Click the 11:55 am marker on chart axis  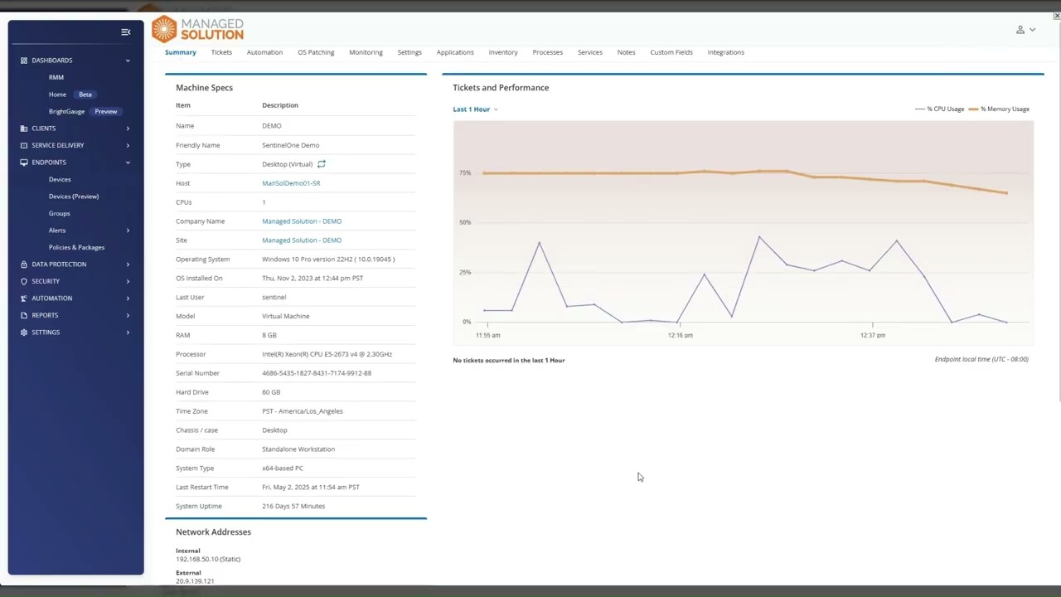(488, 335)
